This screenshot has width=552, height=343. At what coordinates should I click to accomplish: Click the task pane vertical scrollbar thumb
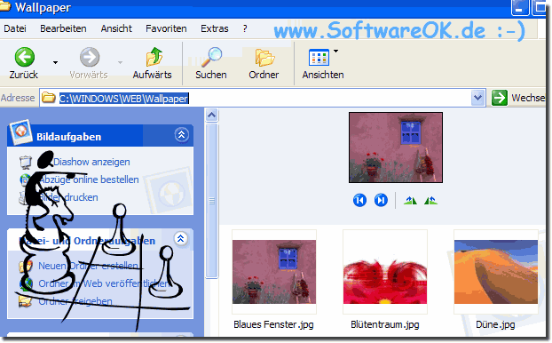[211, 201]
